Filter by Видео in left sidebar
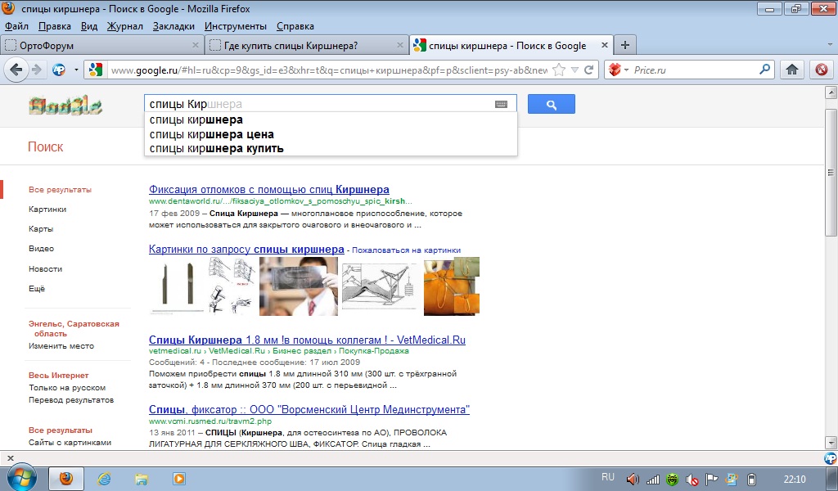Image resolution: width=838 pixels, height=491 pixels. 41,249
